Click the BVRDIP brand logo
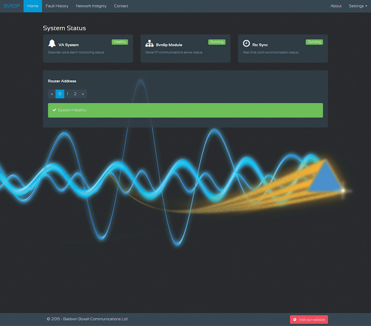371x326 pixels. click(12, 6)
